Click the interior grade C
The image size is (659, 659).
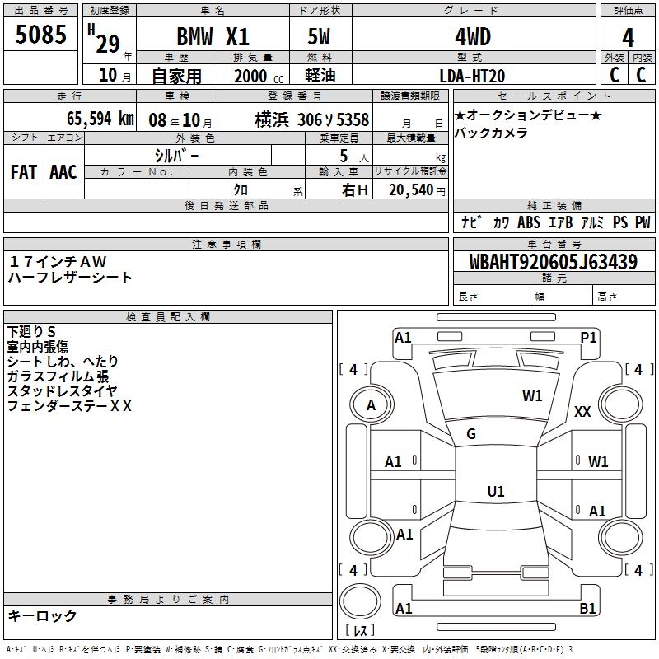641,75
